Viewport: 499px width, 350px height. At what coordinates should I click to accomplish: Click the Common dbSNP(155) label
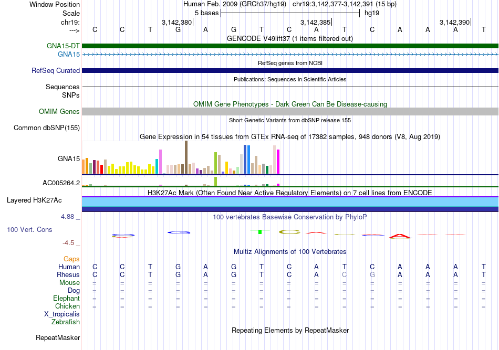click(x=47, y=128)
